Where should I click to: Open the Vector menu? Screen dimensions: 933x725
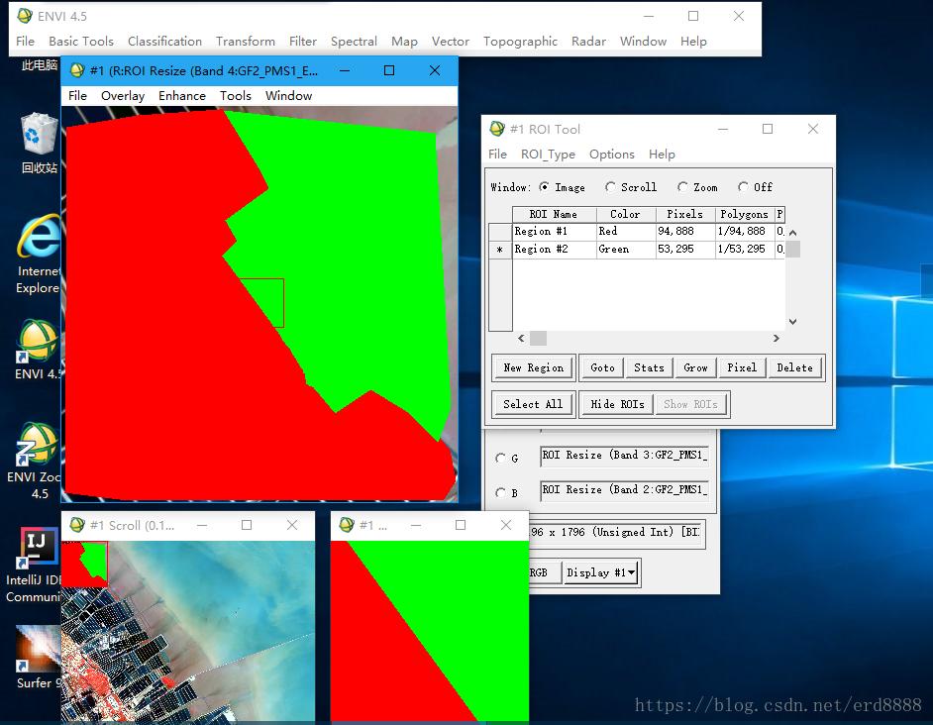(451, 41)
